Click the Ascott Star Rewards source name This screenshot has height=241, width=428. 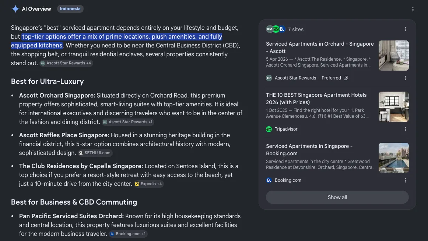[295, 78]
